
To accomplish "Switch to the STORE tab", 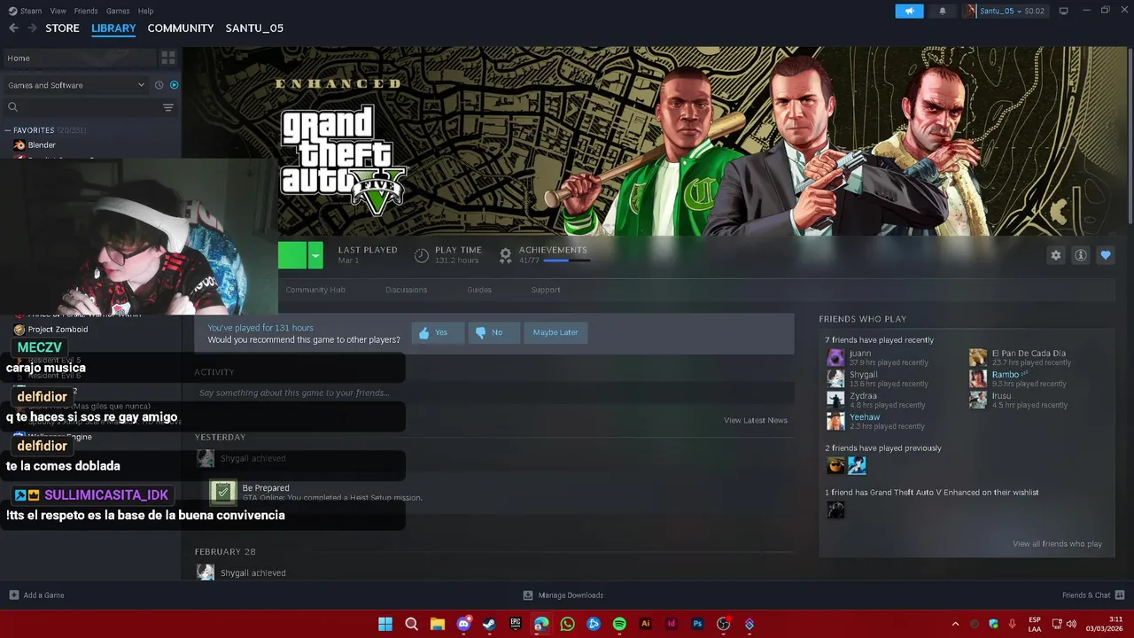I will tap(62, 28).
